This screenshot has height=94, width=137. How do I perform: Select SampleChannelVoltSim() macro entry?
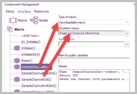point(39,86)
